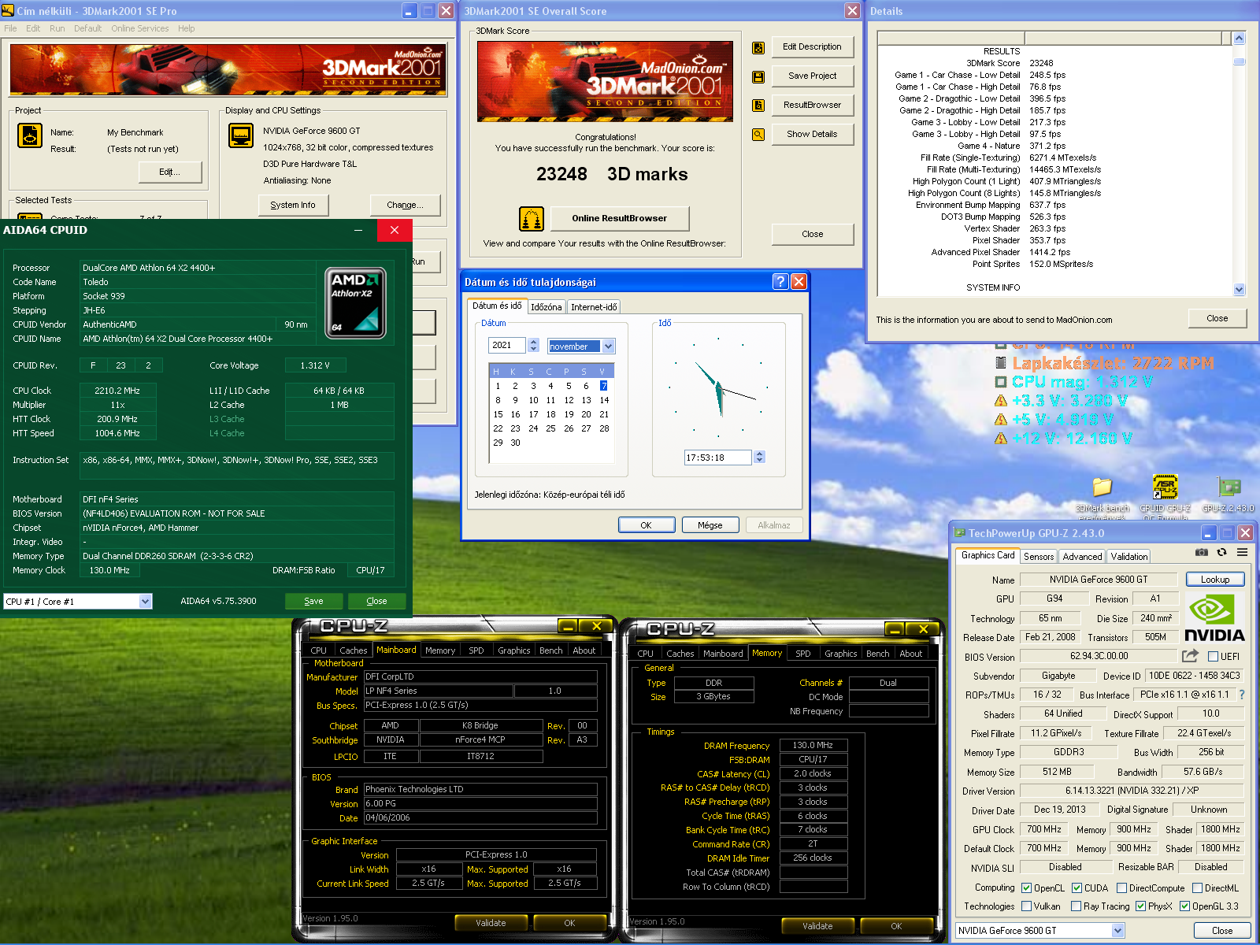The height and width of the screenshot is (945, 1260).
Task: Take a GPU-Z screenshot with the camera icon
Action: (x=1202, y=553)
